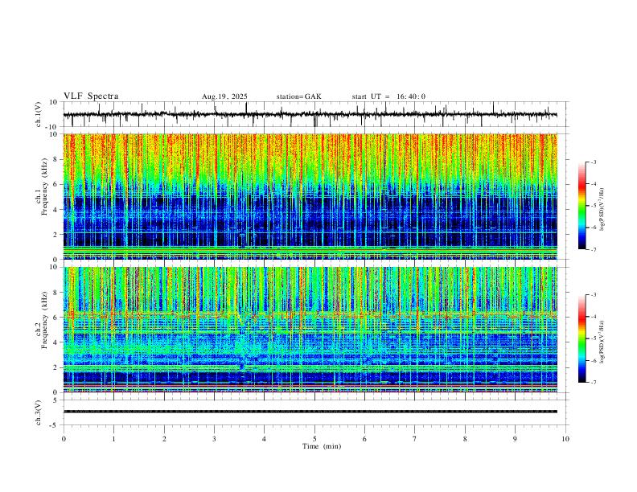Click the ch.1 color bar log(PSD) label
Viewport: 637px width, 492px height.
pyautogui.click(x=602, y=209)
